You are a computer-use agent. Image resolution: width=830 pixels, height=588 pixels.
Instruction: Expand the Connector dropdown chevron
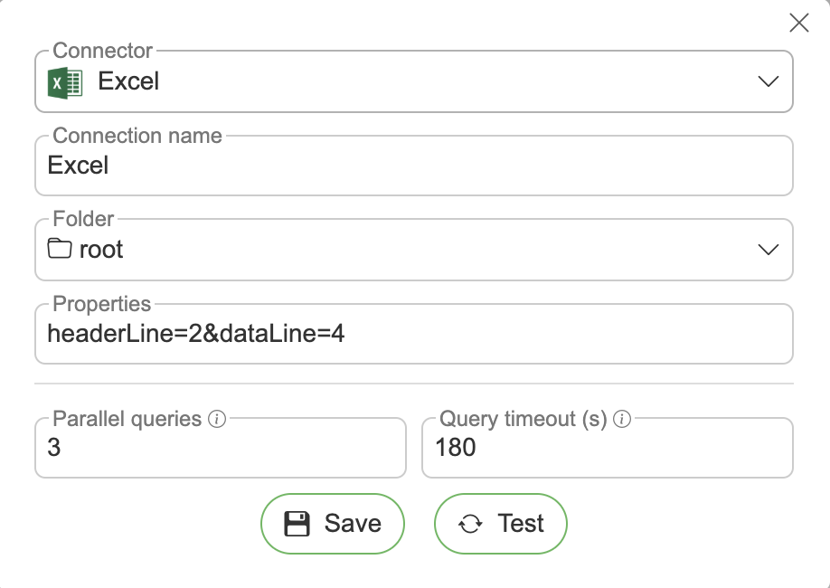(x=768, y=81)
